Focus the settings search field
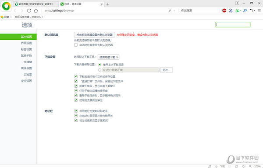 [x=233, y=24]
